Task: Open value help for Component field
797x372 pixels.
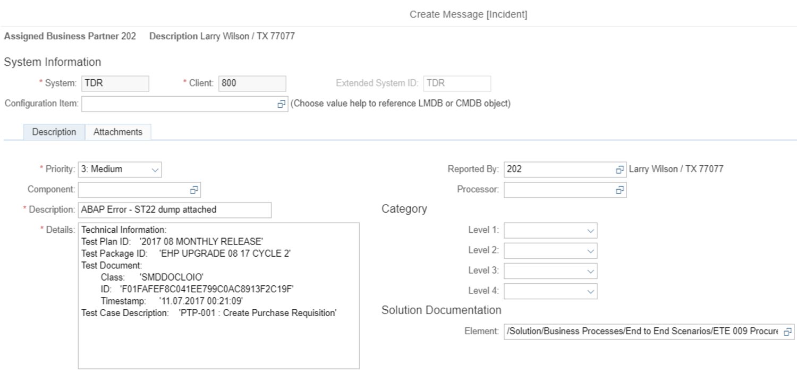Action: coord(194,190)
